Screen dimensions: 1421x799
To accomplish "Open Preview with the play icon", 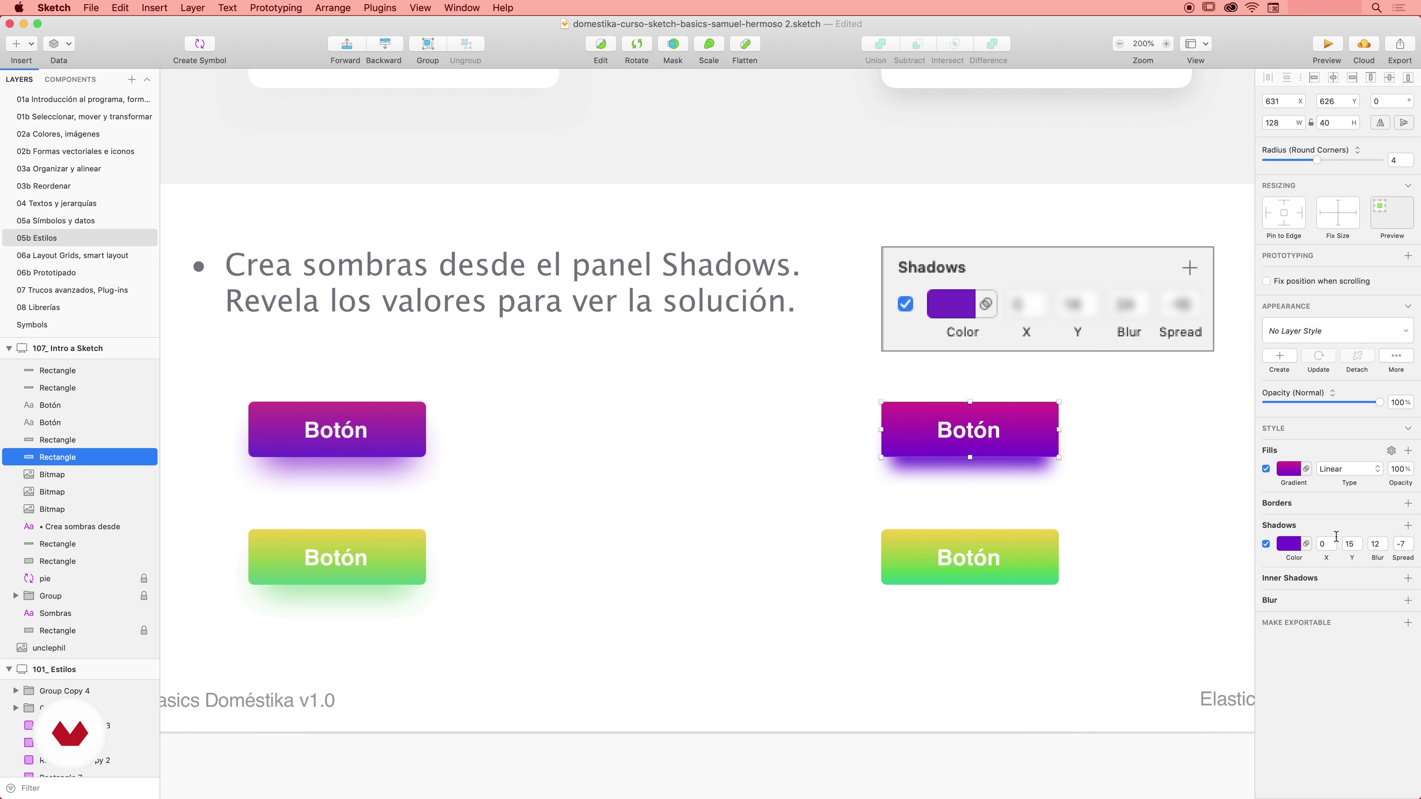I will tap(1328, 44).
